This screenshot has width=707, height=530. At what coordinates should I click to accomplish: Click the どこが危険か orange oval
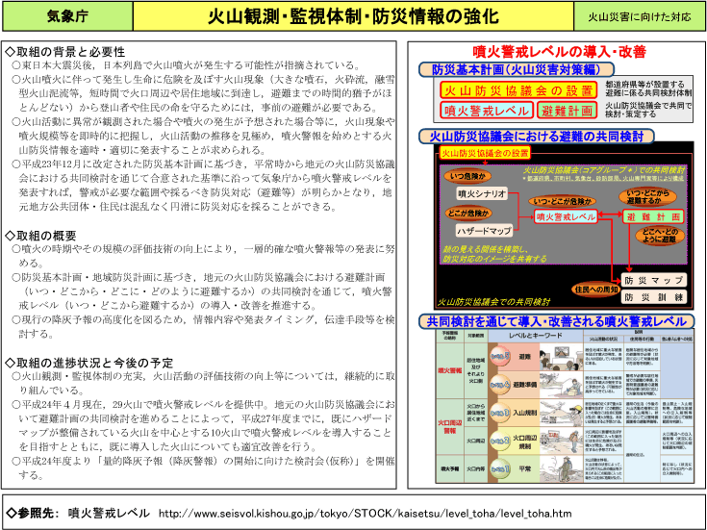click(x=467, y=213)
